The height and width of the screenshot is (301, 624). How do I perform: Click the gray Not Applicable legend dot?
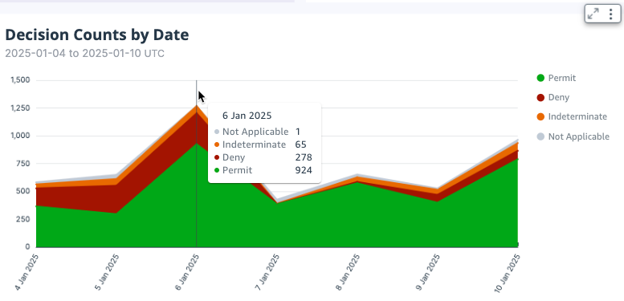[540, 136]
